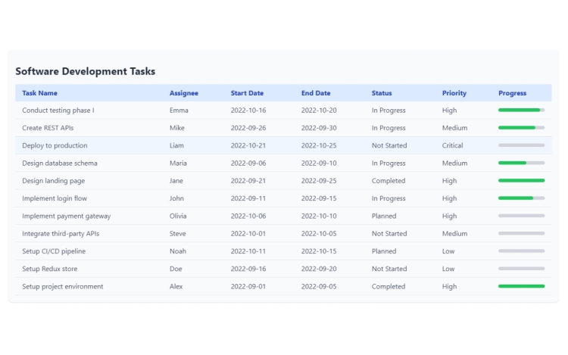This screenshot has width=568, height=355.
Task: Click the End Date column header
Action: coord(316,93)
